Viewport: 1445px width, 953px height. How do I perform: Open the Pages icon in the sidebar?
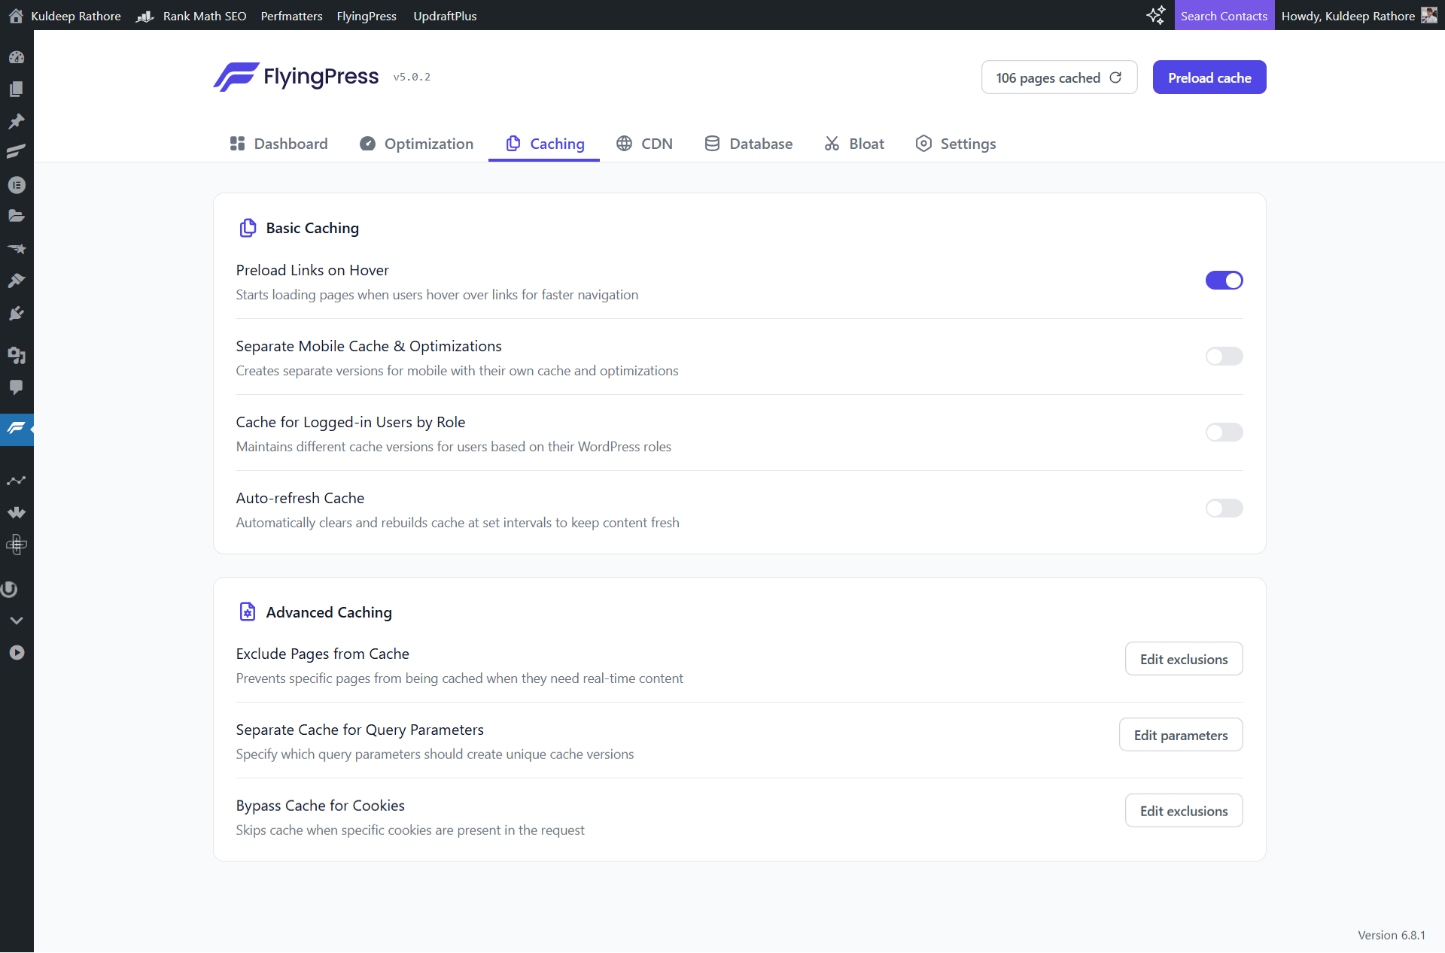click(x=17, y=89)
